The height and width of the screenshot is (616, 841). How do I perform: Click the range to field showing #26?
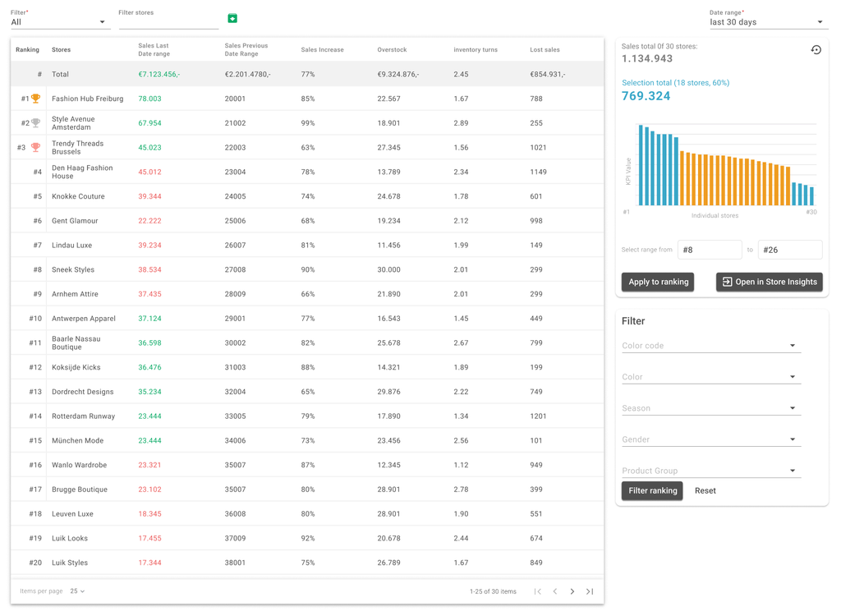789,250
